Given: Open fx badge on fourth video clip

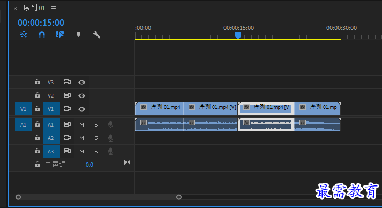Looking at the screenshot, I should tap(303, 107).
